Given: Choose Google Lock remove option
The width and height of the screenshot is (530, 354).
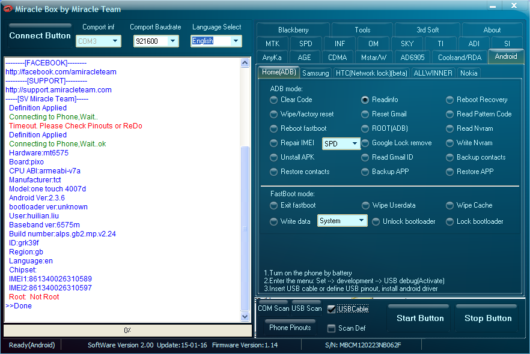Looking at the screenshot, I should click(365, 143).
